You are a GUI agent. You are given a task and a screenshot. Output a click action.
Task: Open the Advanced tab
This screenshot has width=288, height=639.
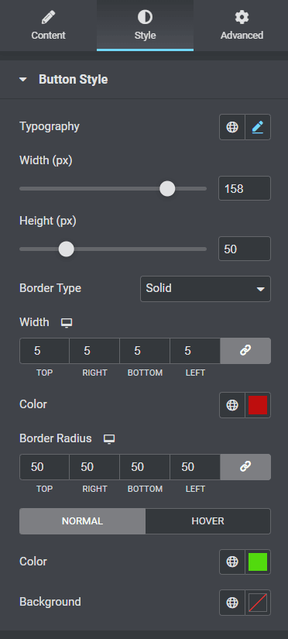click(242, 26)
